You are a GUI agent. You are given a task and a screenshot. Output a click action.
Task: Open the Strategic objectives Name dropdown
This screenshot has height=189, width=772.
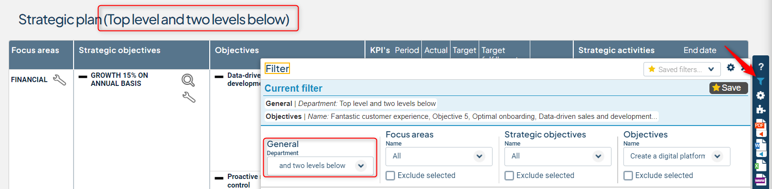pyautogui.click(x=558, y=156)
